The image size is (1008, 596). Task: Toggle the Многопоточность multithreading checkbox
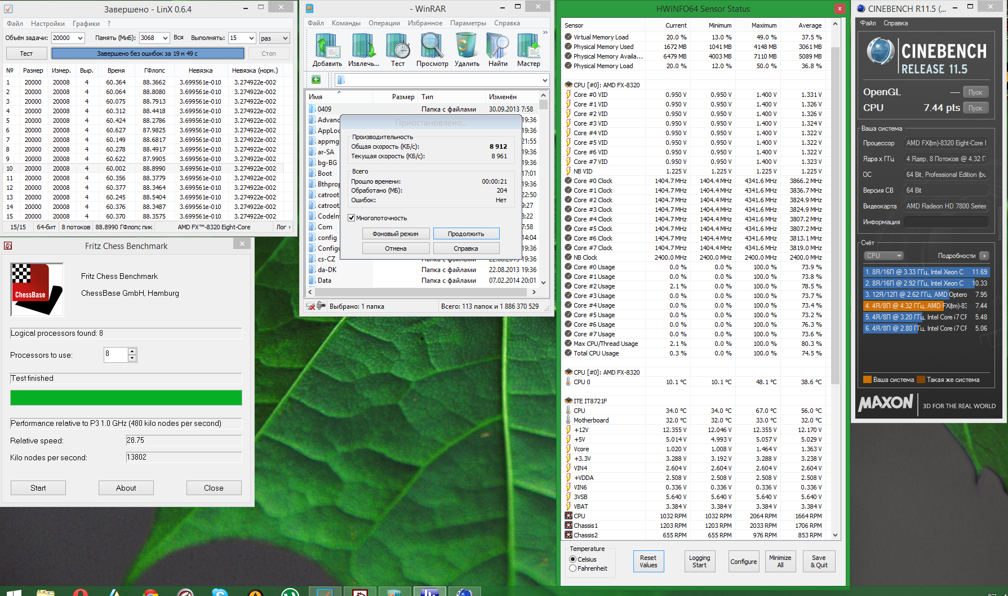click(x=352, y=218)
